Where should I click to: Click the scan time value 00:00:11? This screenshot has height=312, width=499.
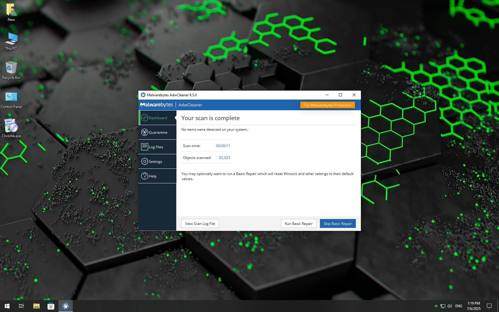[223, 146]
